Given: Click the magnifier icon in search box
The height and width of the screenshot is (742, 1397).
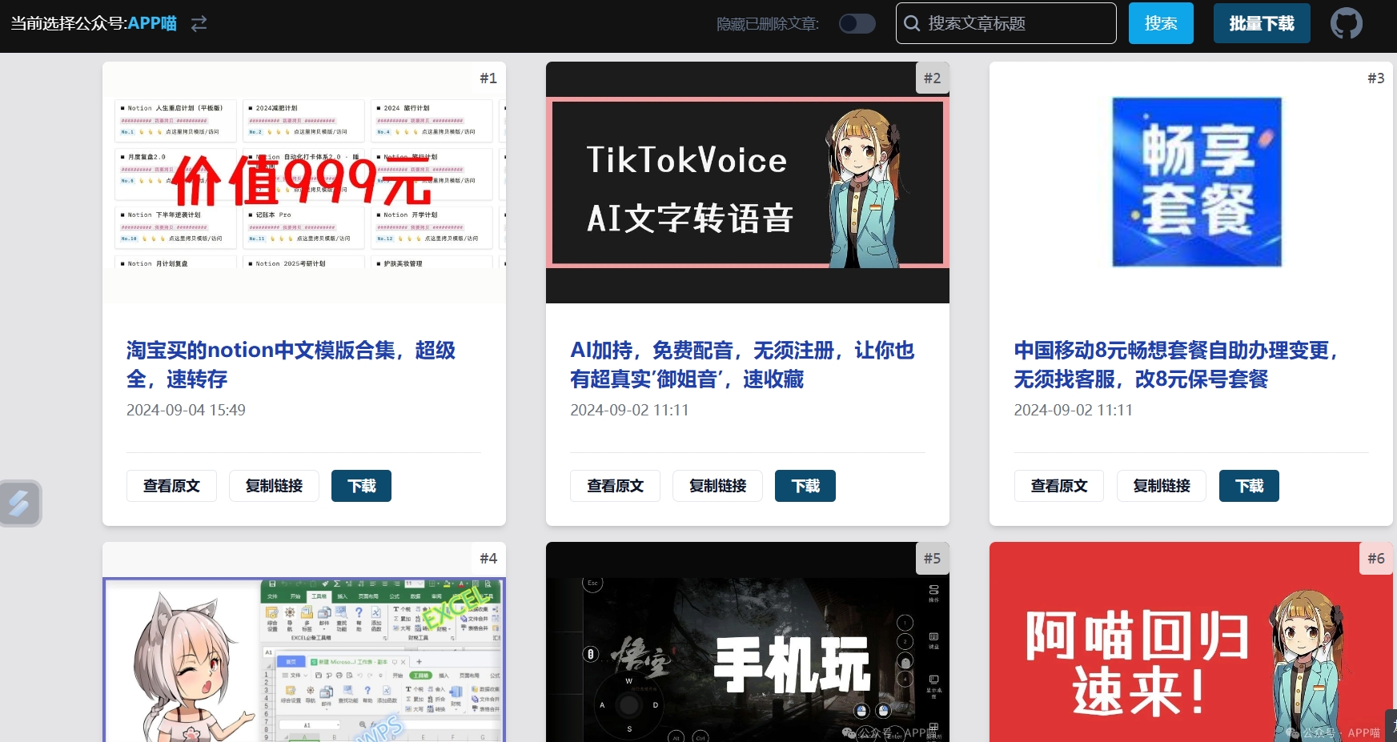Looking at the screenshot, I should click(x=912, y=23).
